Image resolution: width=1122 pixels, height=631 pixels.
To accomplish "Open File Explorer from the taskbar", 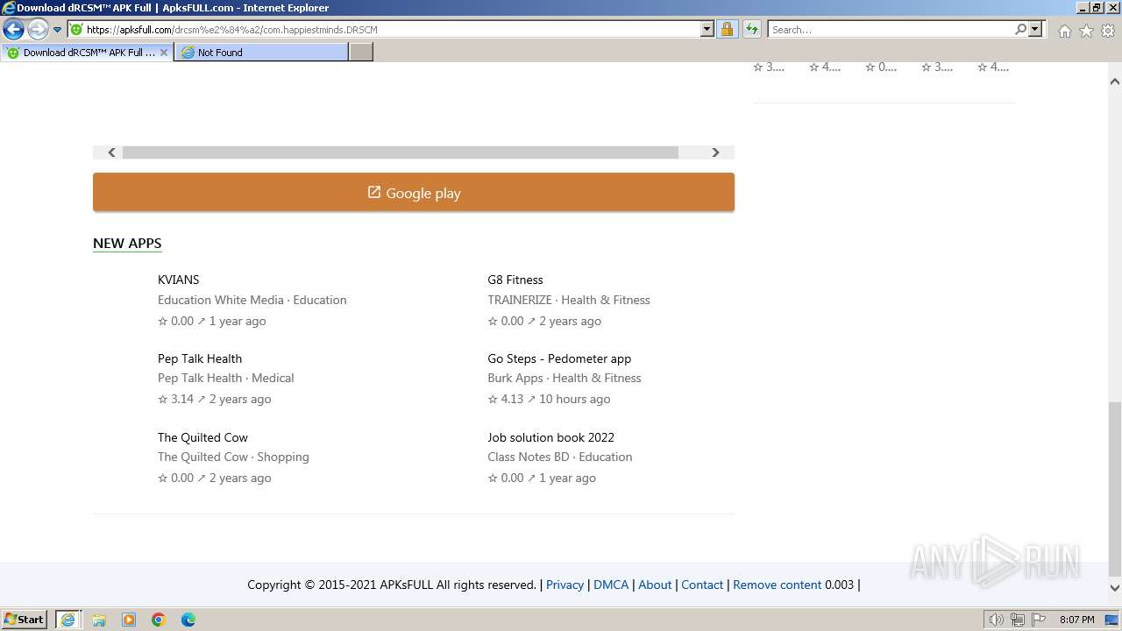I will pyautogui.click(x=99, y=620).
